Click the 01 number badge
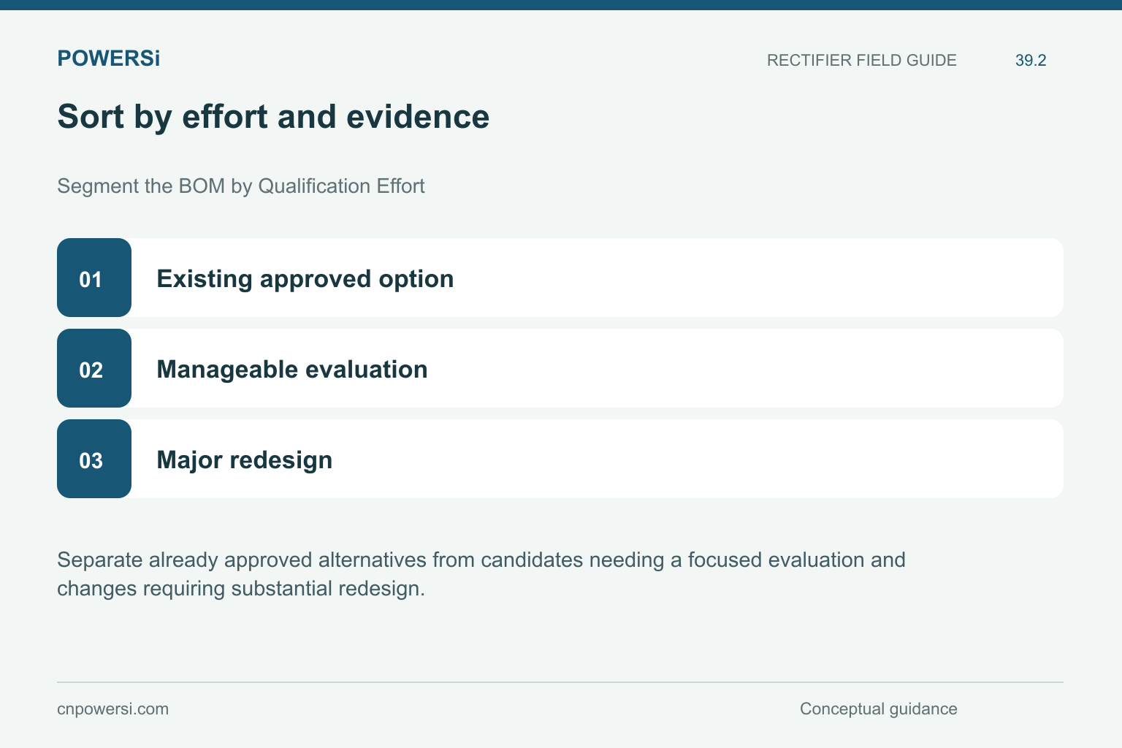This screenshot has width=1122, height=748. tap(94, 278)
